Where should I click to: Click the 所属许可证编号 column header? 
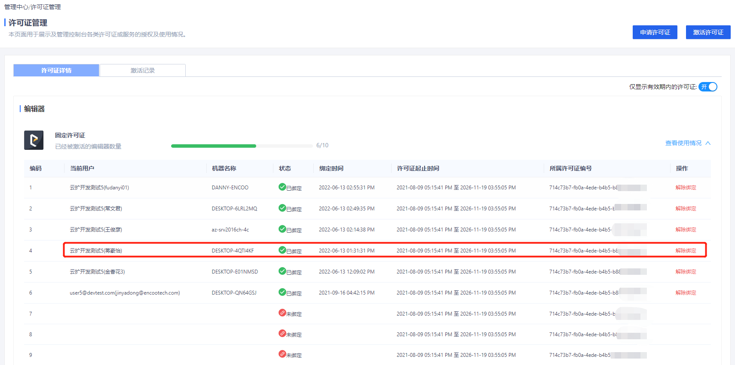point(570,168)
